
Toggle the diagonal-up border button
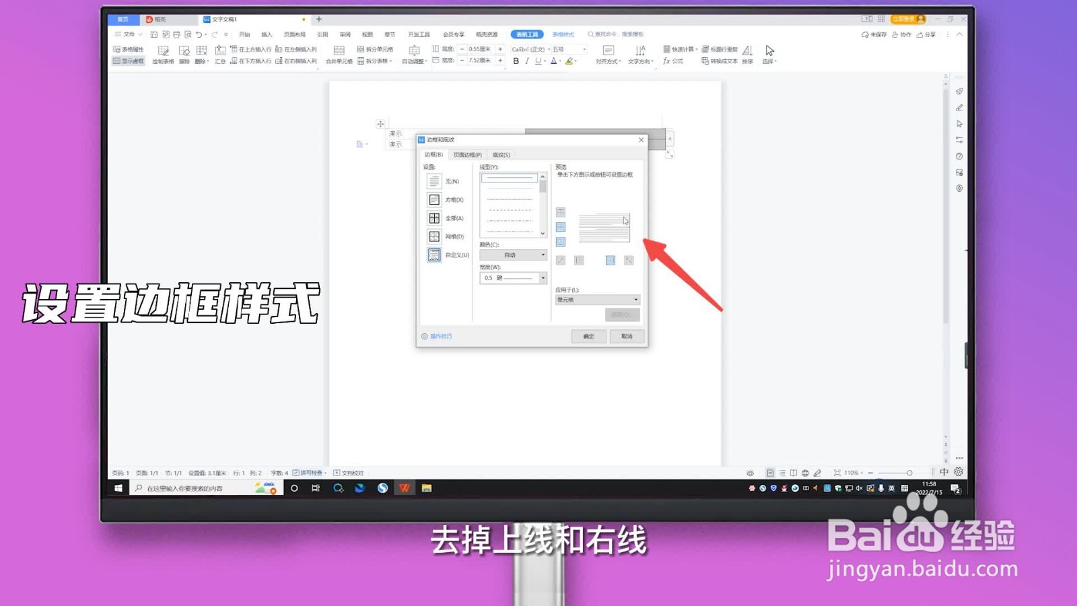pos(561,261)
